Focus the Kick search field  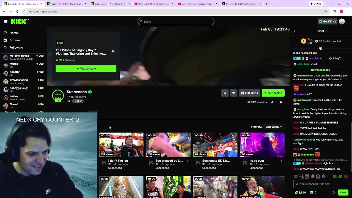point(176,21)
